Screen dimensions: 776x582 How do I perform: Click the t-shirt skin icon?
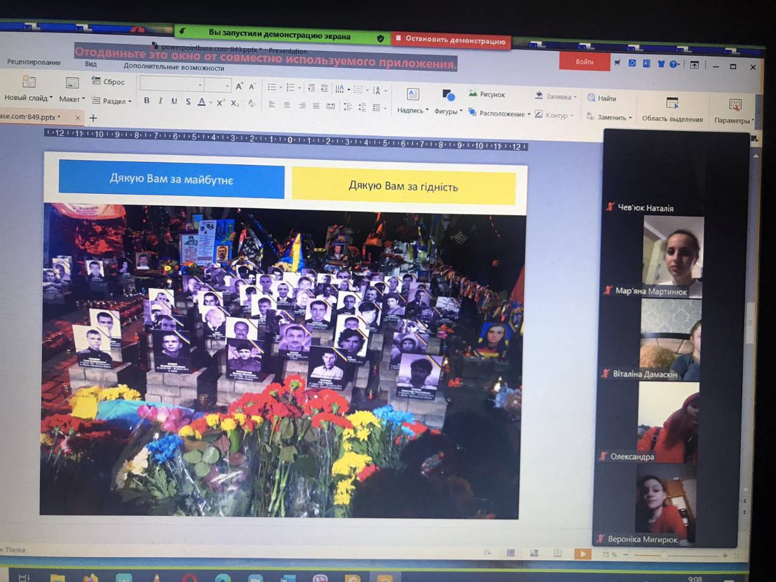(x=661, y=64)
